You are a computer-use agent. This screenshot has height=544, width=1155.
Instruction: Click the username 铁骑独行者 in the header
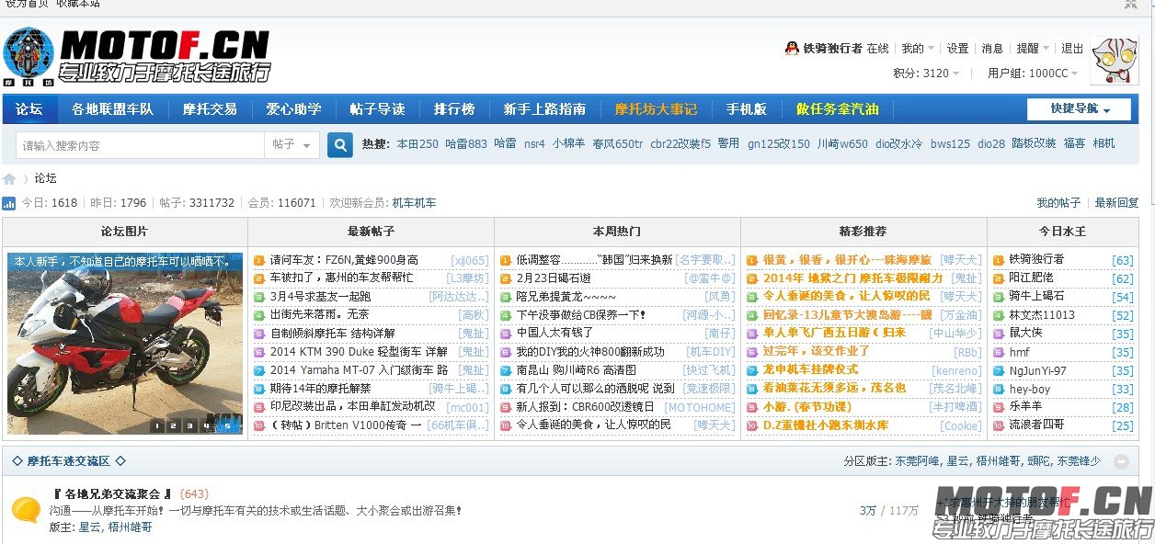(x=833, y=49)
